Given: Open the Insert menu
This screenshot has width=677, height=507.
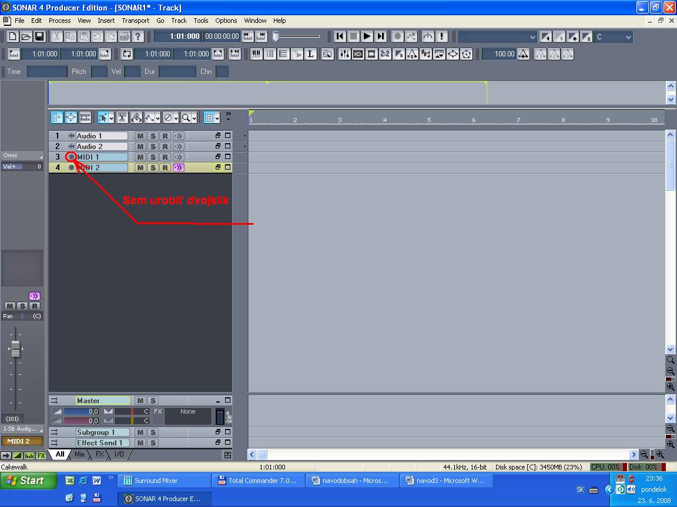Looking at the screenshot, I should pyautogui.click(x=106, y=21).
